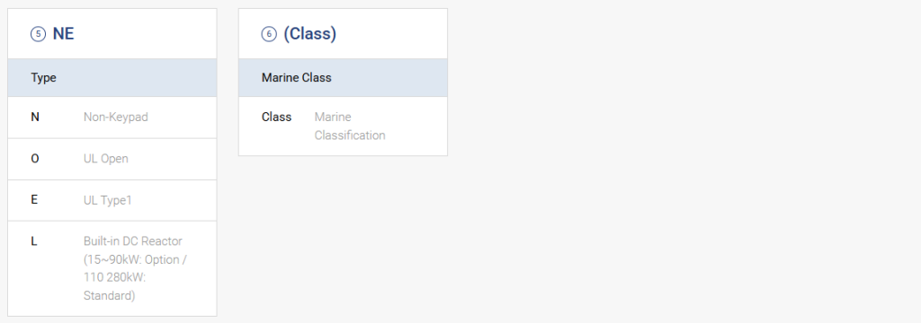Select the E code label
This screenshot has width=921, height=323.
pos(34,200)
